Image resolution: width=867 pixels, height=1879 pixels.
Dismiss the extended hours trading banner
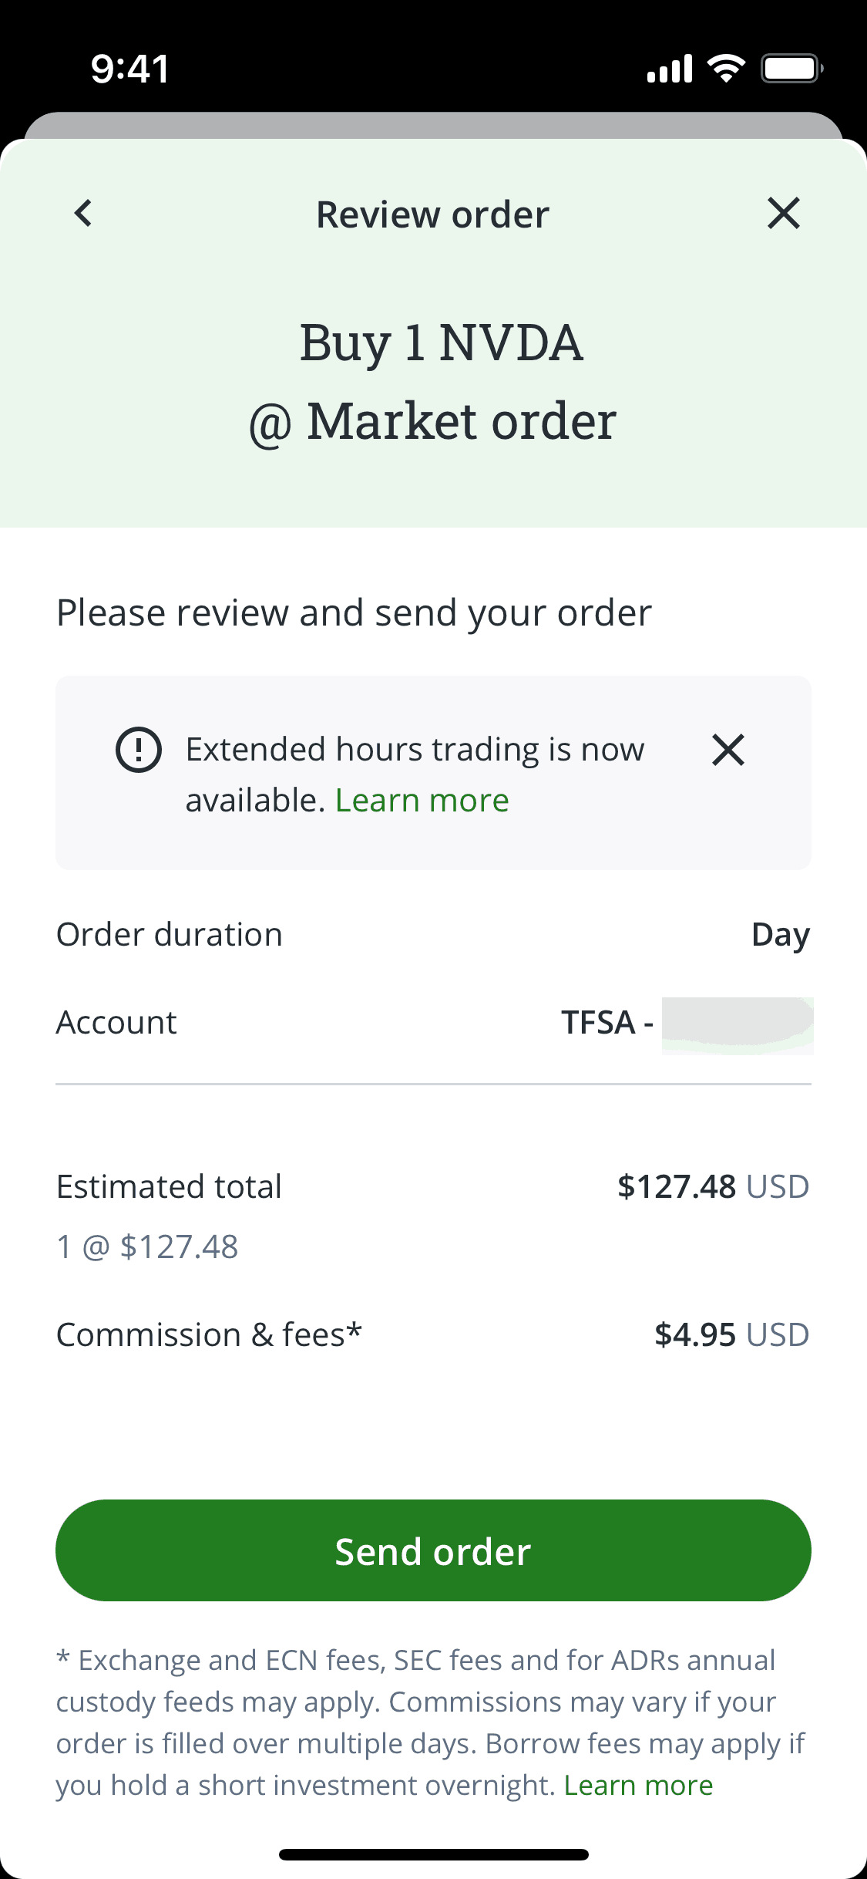click(x=728, y=750)
